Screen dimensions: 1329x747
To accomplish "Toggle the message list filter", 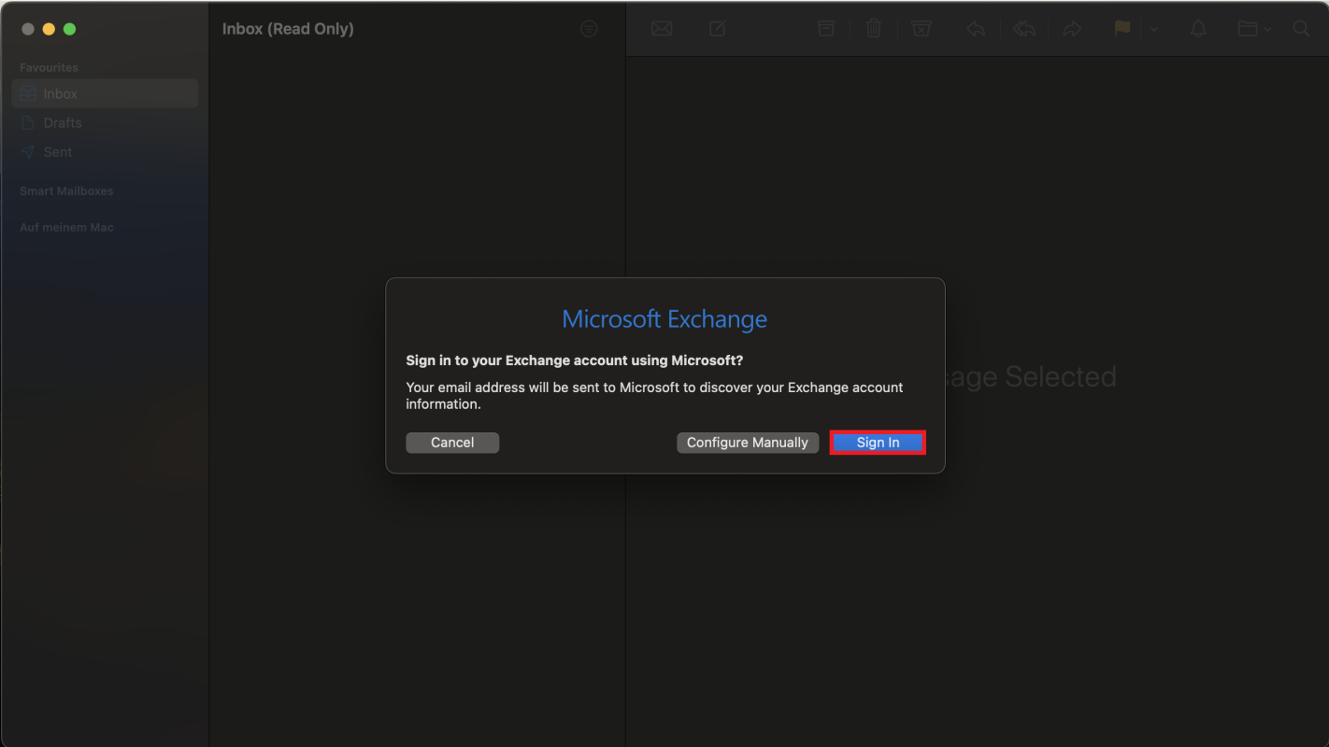I will (589, 29).
